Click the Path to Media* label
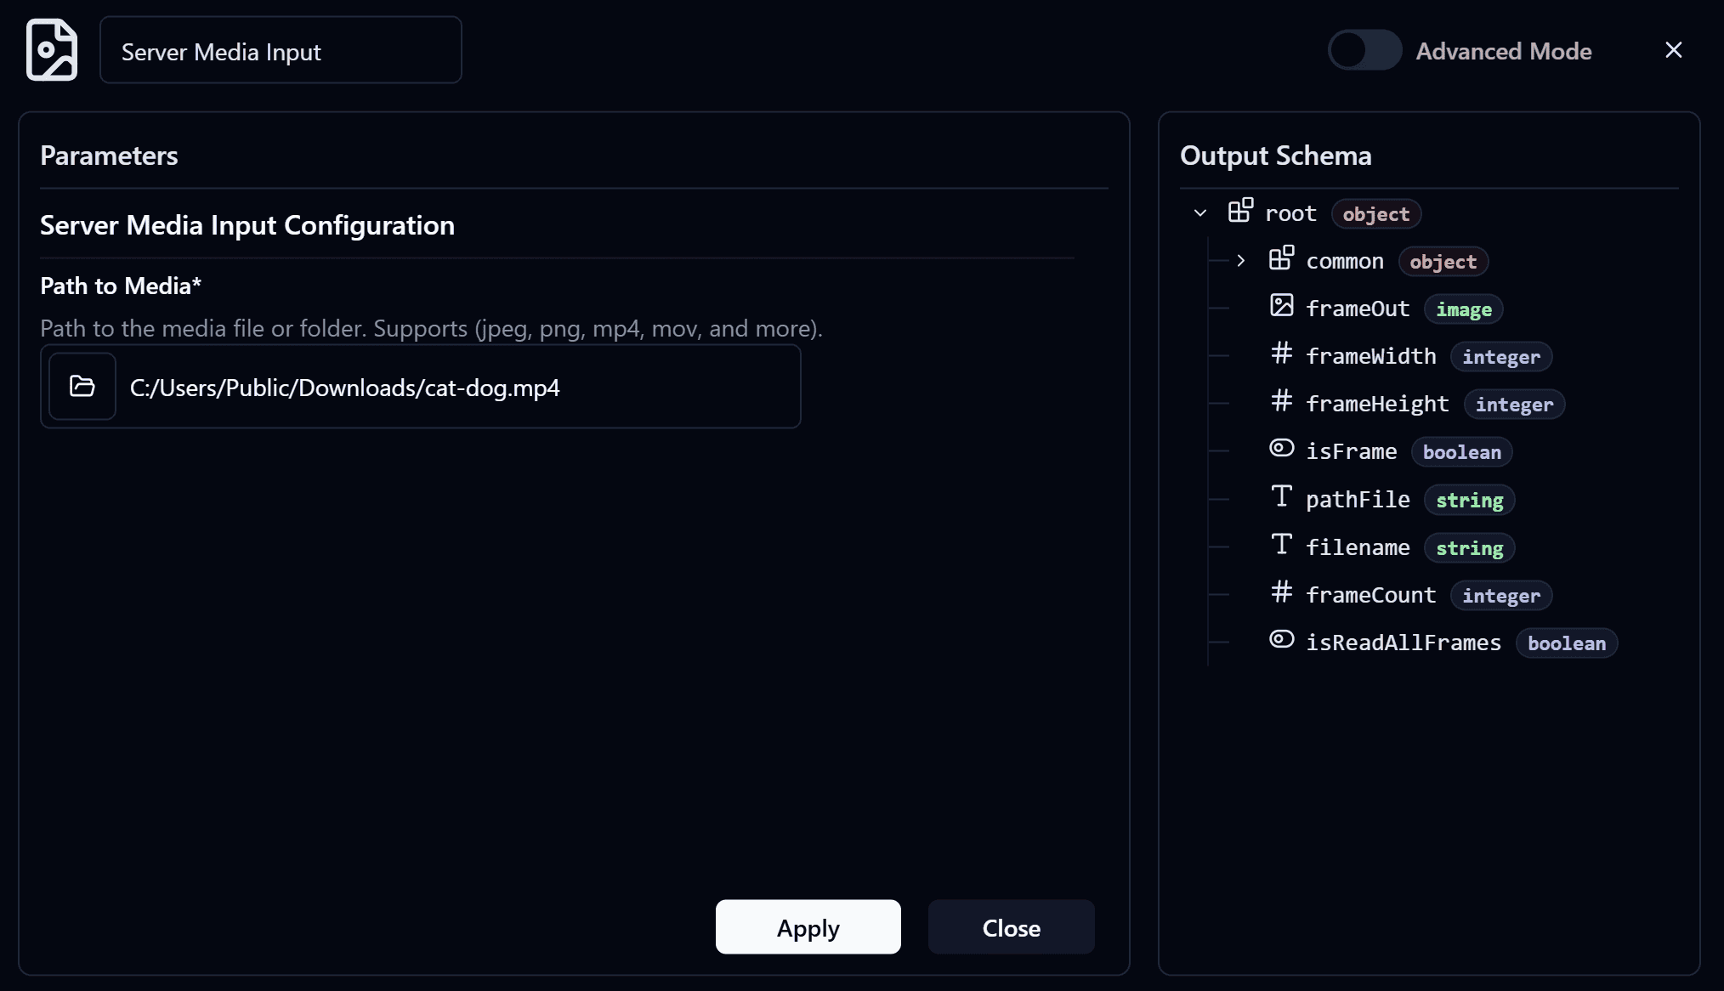The height and width of the screenshot is (991, 1724). pyautogui.click(x=121, y=286)
